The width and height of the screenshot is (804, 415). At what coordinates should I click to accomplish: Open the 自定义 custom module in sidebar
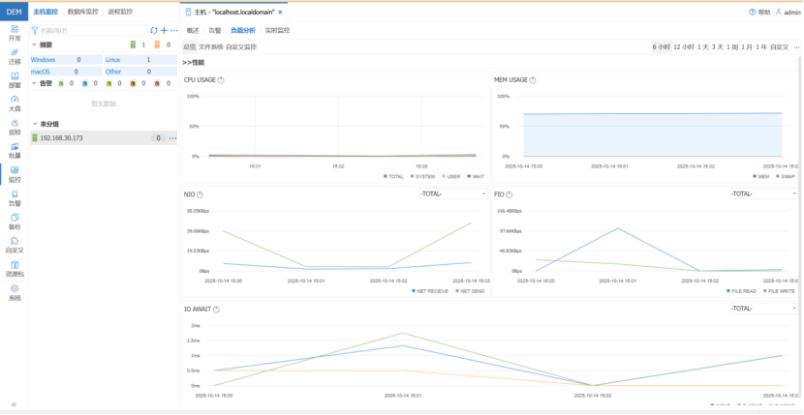(15, 245)
